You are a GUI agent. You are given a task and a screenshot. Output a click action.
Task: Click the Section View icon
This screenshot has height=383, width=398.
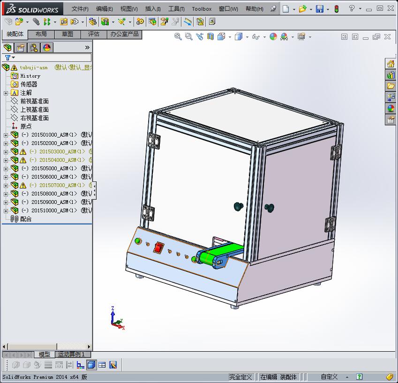pos(210,36)
